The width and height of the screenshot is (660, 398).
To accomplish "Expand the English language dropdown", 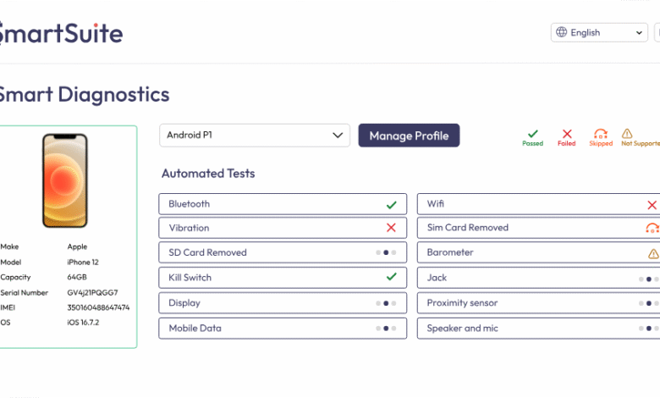I will tap(599, 33).
